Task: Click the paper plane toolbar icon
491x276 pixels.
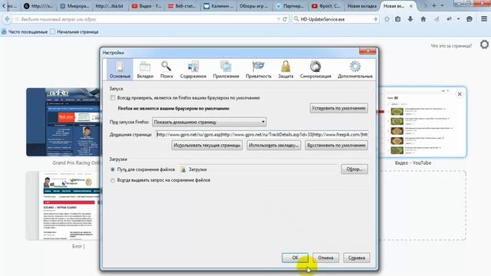Action: click(437, 19)
